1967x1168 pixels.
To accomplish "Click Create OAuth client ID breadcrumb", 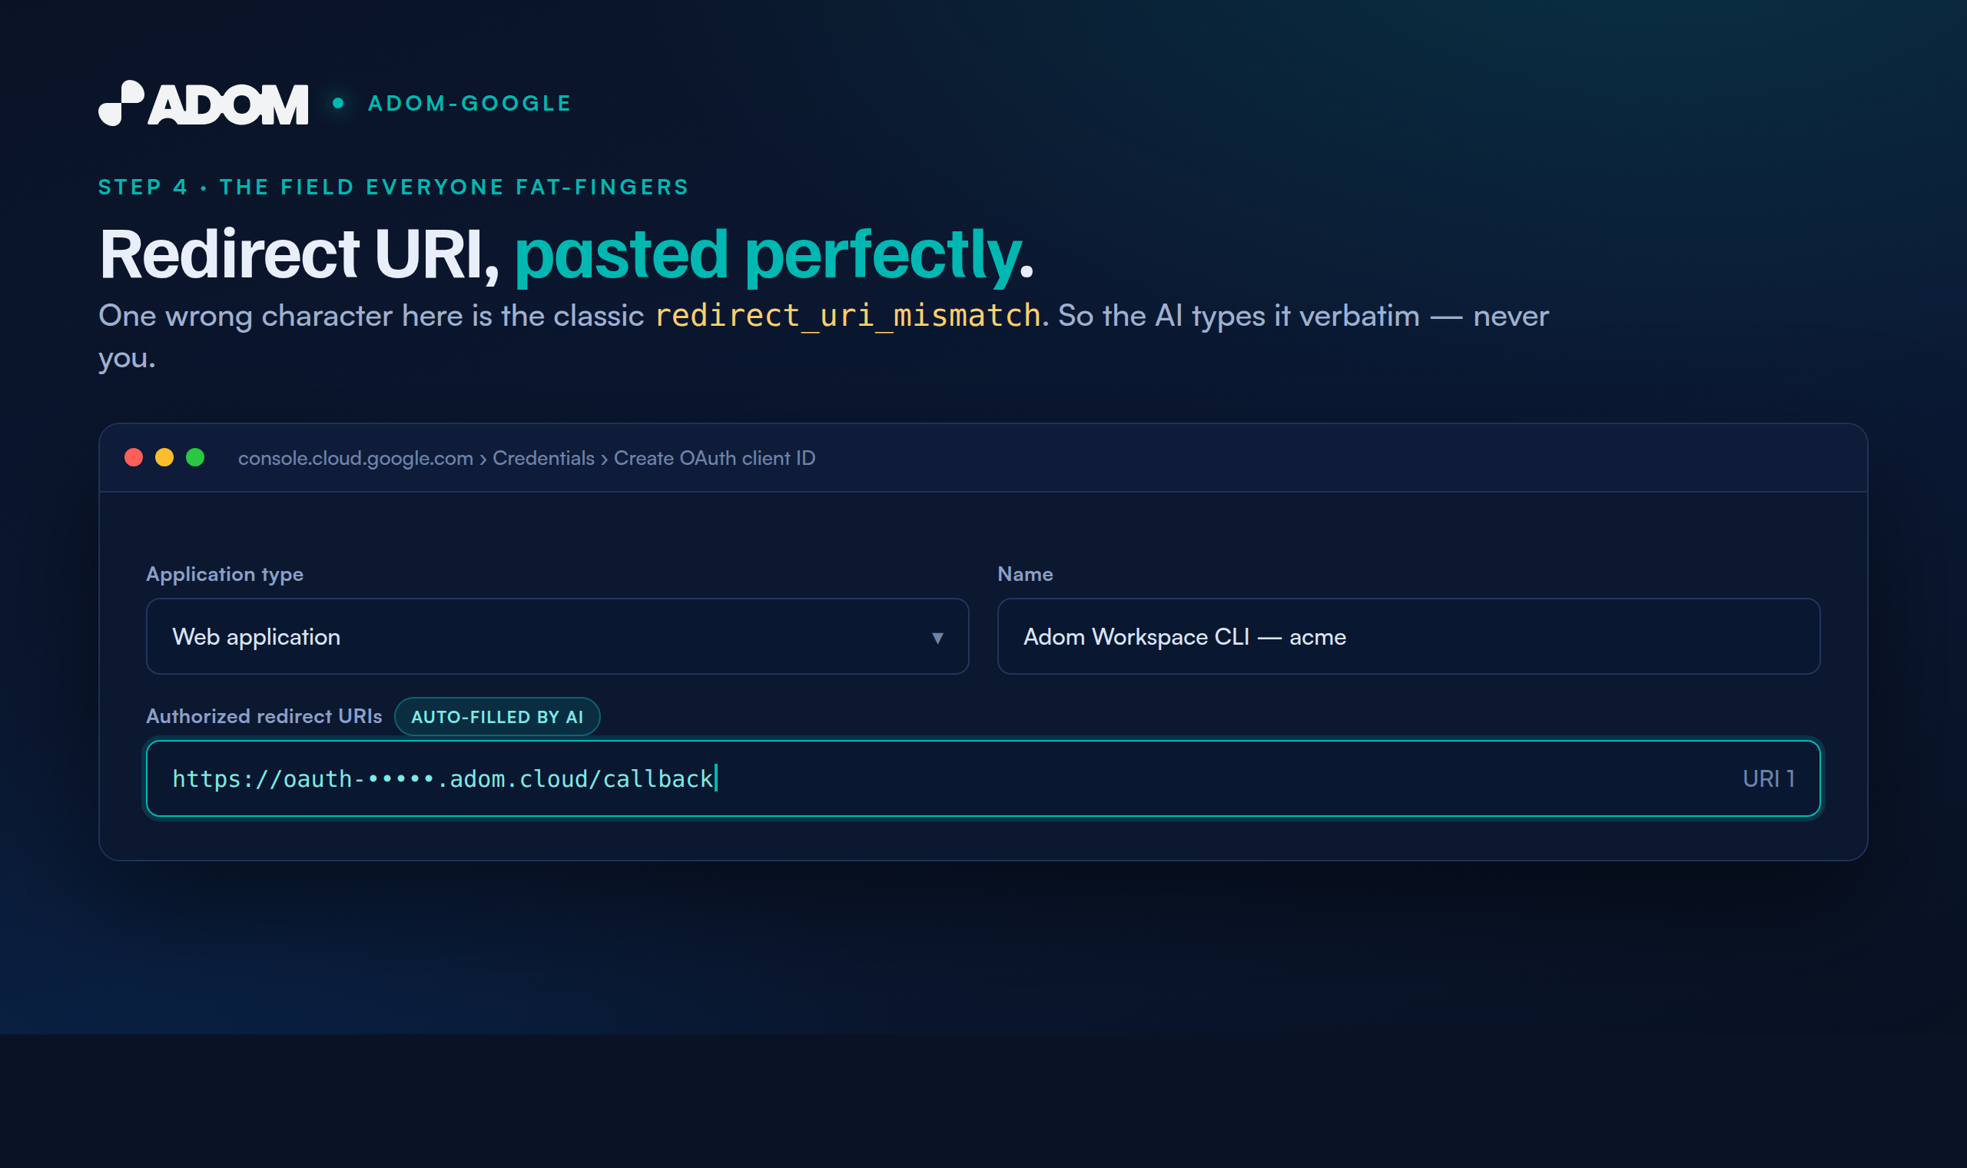I will click(x=715, y=458).
